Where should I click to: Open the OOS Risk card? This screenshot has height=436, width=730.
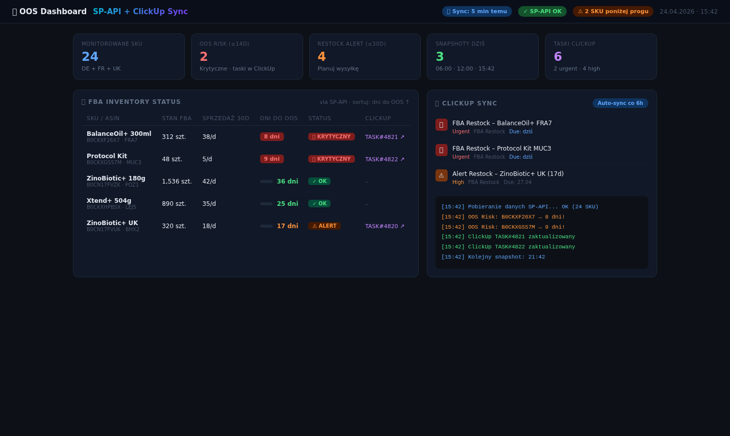[247, 56]
